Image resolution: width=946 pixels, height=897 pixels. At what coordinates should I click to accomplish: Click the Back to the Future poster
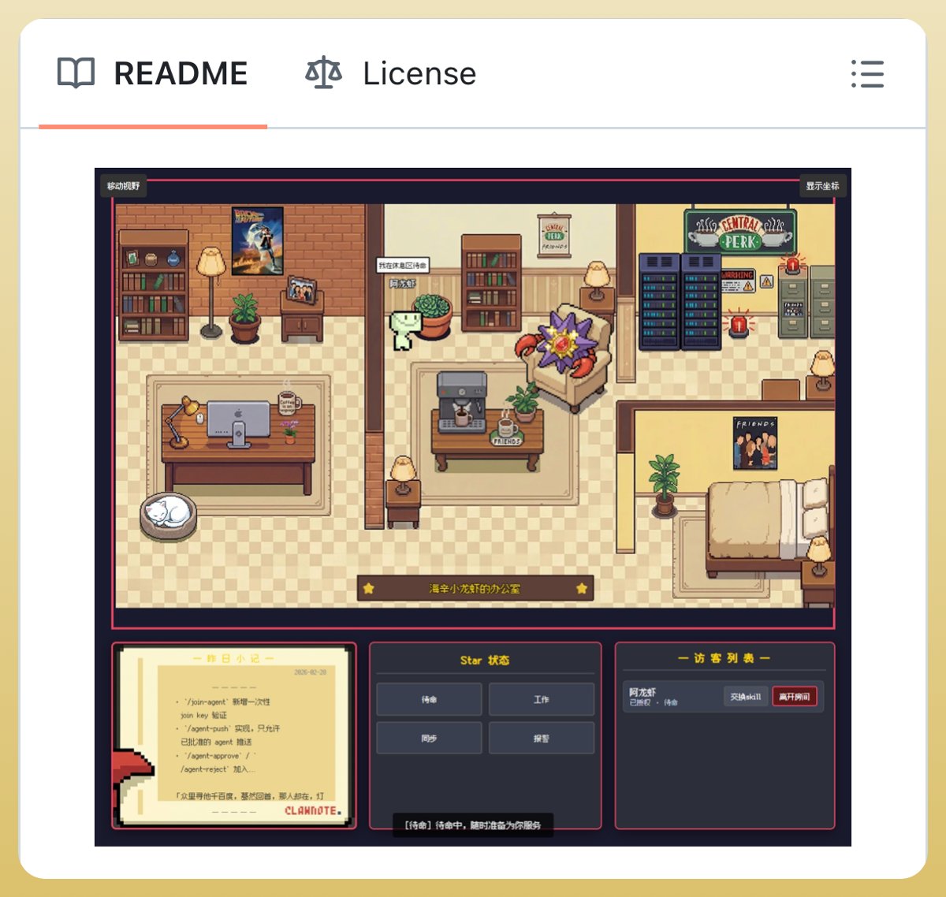(258, 241)
